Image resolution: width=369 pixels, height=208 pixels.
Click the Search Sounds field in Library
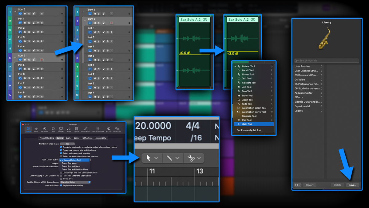[x=327, y=60]
